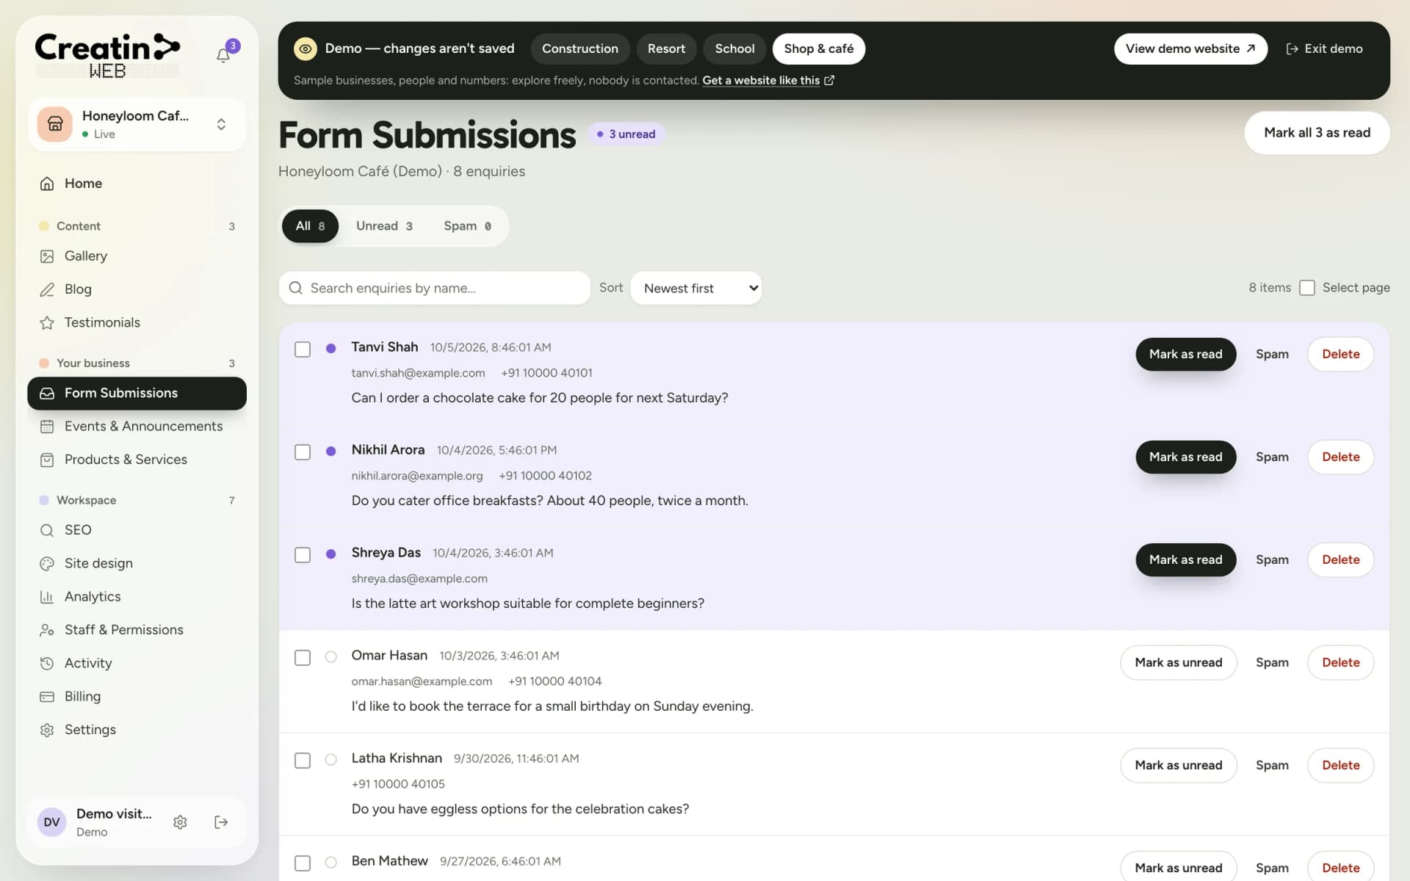
Task: Select the All enquiries tab
Action: click(310, 226)
